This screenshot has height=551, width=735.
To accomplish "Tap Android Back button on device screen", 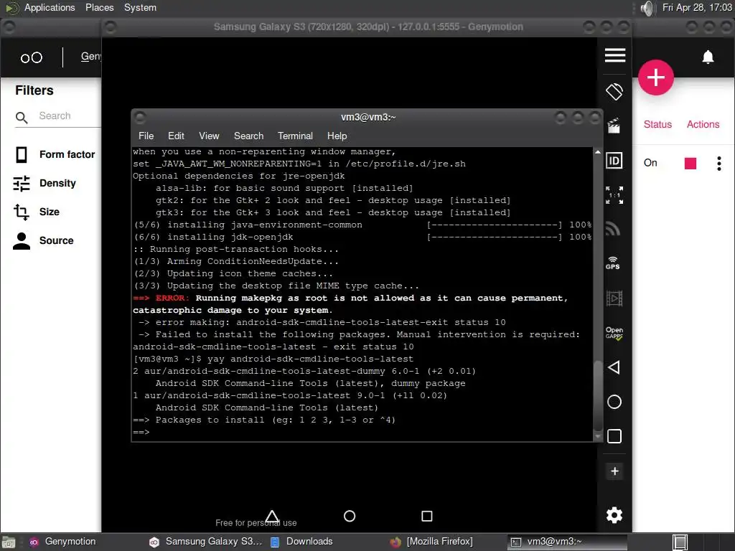I will click(x=272, y=516).
